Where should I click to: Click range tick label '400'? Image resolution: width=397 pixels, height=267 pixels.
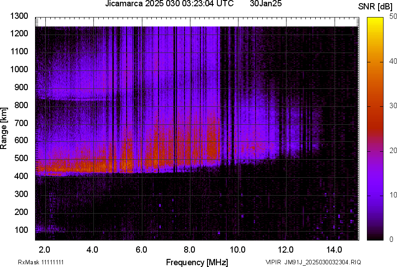pos(21,176)
